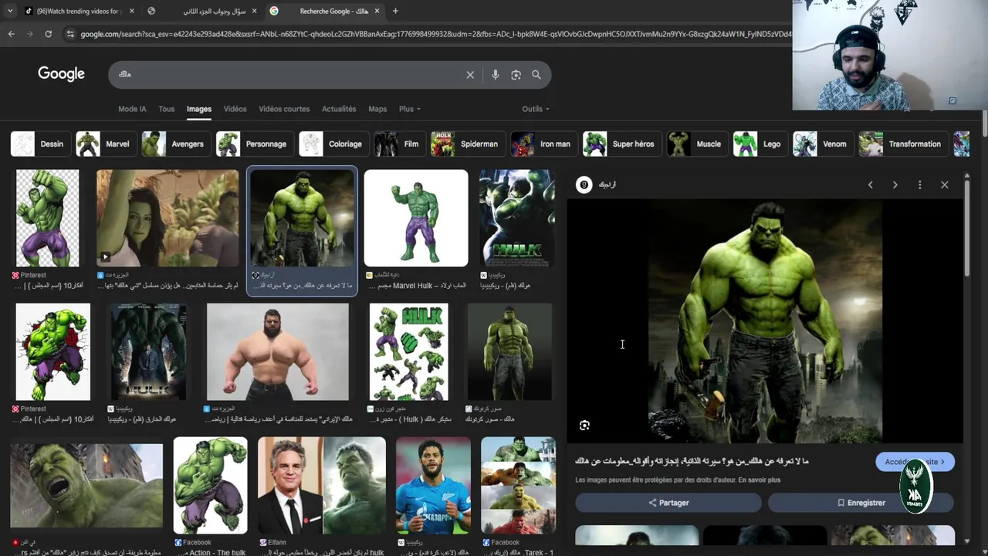Viewport: 988px width, 556px height.
Task: Open a new browser tab
Action: (395, 11)
